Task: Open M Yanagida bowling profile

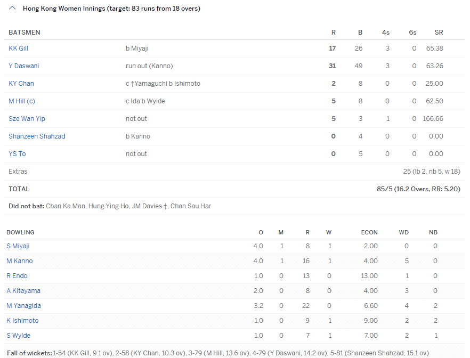Action: [23, 306]
